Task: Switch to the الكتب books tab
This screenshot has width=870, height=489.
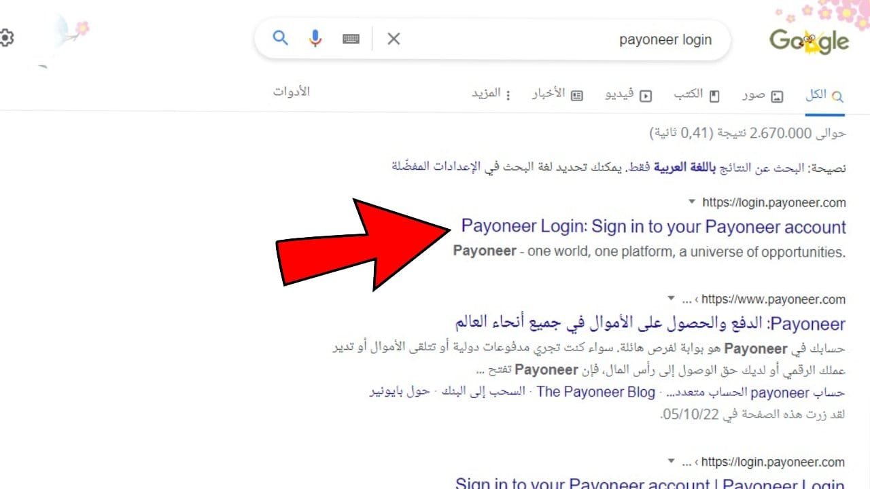Action: tap(696, 95)
